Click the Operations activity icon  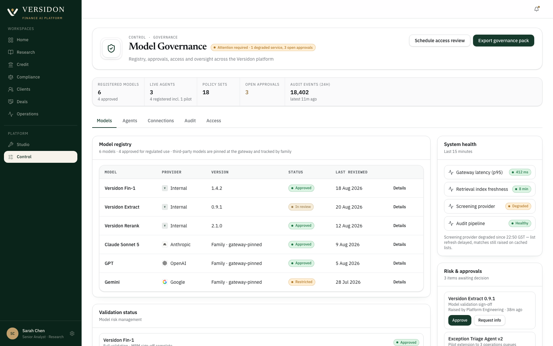coord(11,114)
